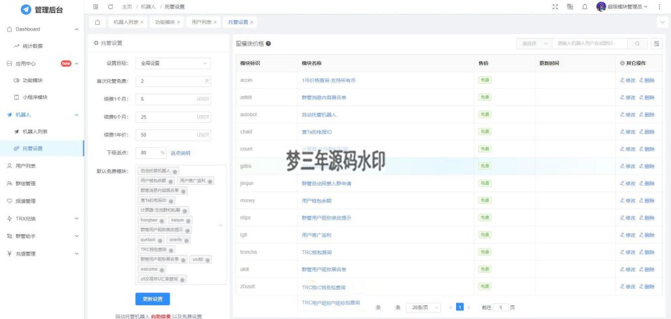Click the 续费6个月 price input
Screen dimensions: 671x319
(173, 117)
